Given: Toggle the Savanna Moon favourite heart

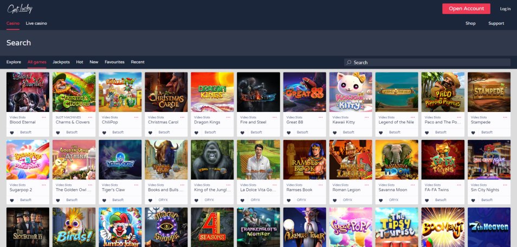Looking at the screenshot, I should [x=381, y=201].
